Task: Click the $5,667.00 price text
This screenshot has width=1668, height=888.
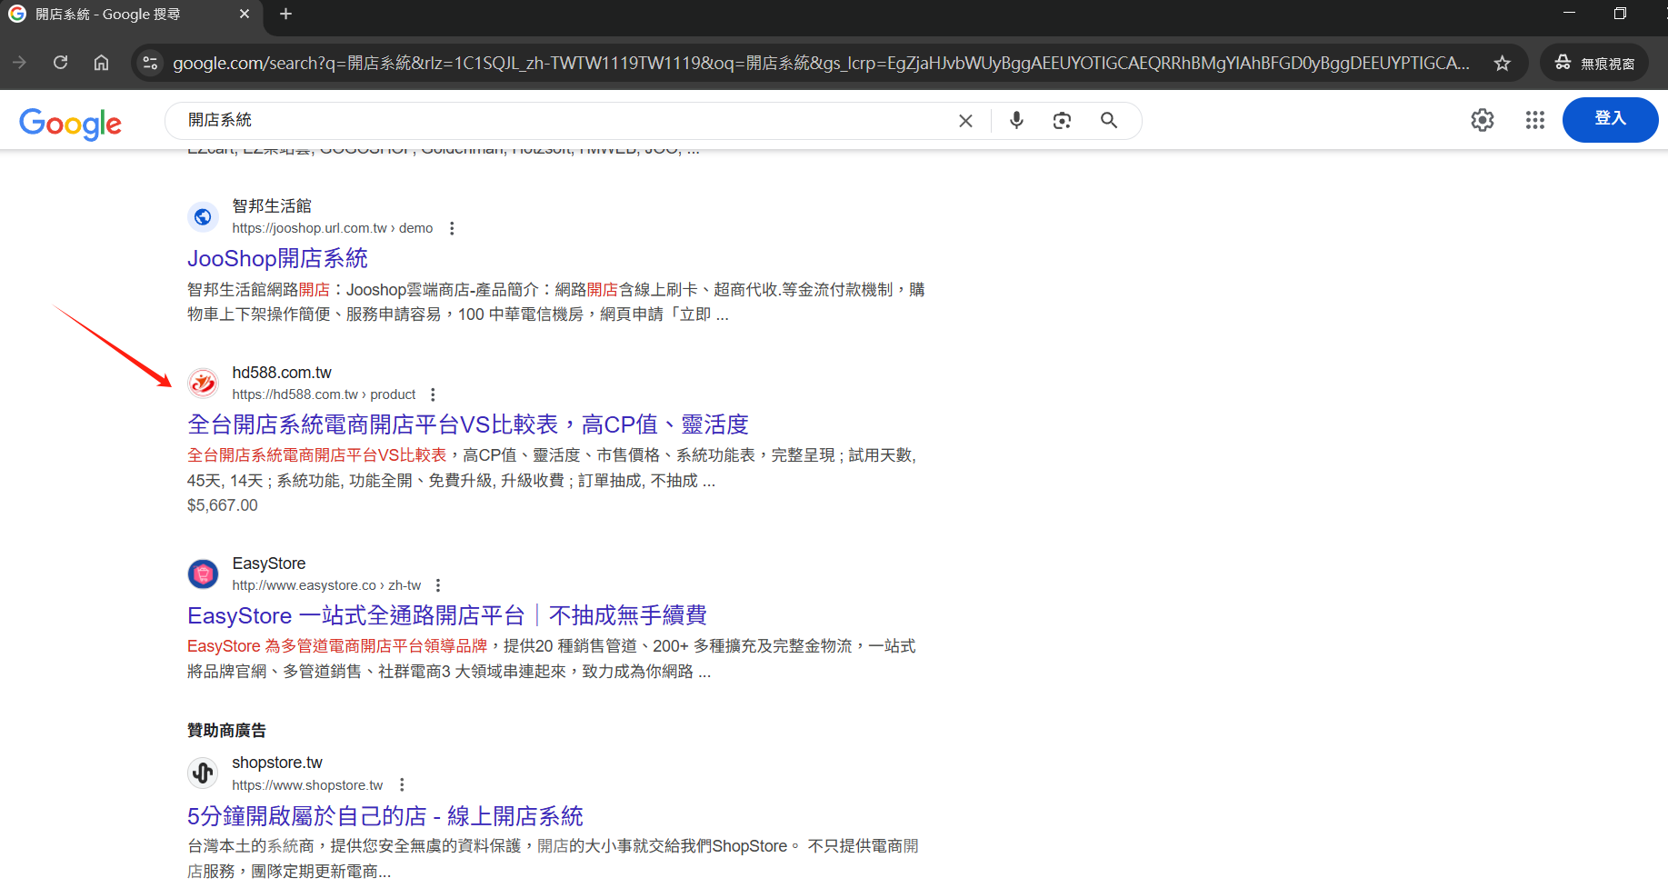Action: click(x=223, y=505)
